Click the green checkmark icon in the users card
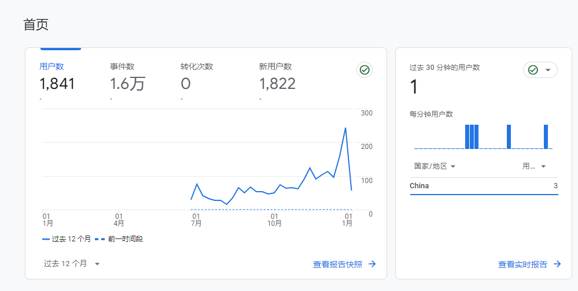 365,70
